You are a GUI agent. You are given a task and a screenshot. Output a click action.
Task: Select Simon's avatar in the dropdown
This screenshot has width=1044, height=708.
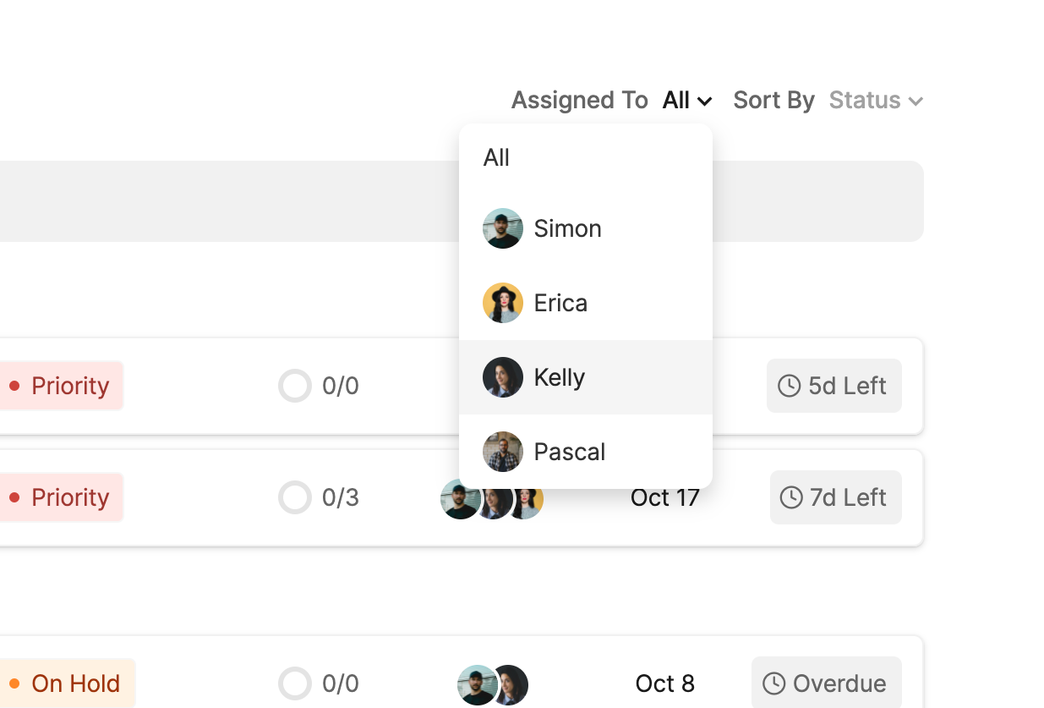point(503,228)
